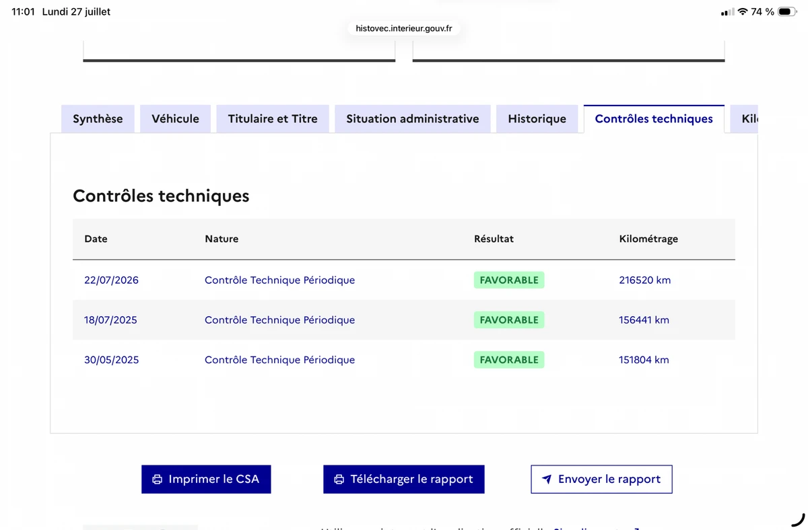
Task: Click the 22/07/2026 date entry
Action: point(111,280)
